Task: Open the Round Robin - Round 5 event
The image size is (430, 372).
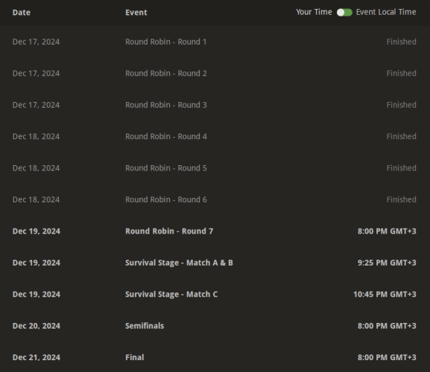Action: [215, 168]
